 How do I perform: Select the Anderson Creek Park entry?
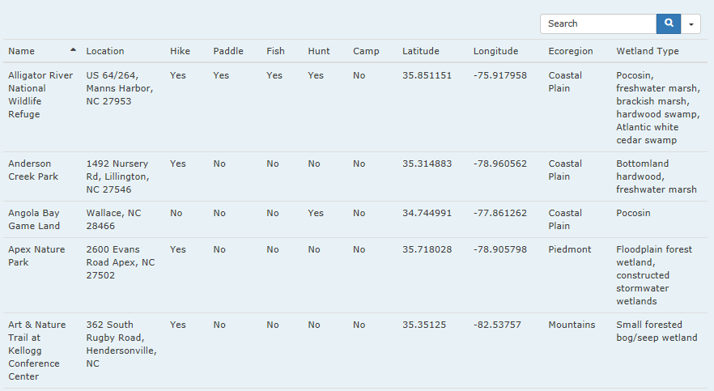click(x=355, y=176)
